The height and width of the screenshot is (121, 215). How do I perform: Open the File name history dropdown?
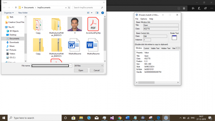pyautogui.click(x=71, y=66)
